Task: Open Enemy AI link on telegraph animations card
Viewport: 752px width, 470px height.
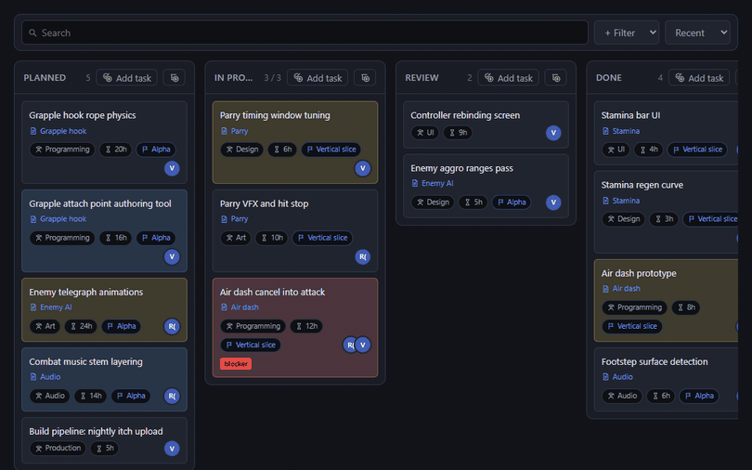Action: [x=51, y=307]
